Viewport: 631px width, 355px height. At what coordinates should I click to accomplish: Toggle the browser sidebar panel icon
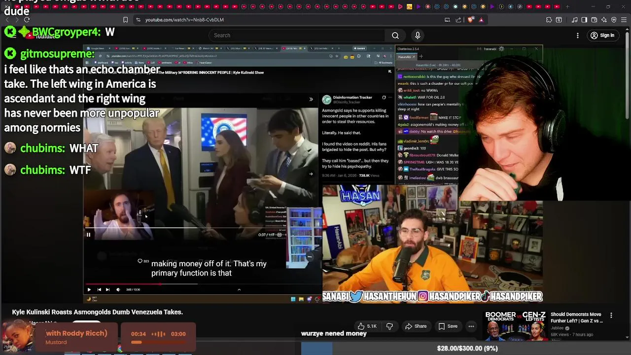[x=584, y=20]
